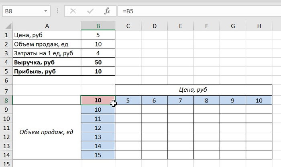Select the pink highlighted cell B8
Viewport: 281px width, 167px height.
tap(98, 101)
